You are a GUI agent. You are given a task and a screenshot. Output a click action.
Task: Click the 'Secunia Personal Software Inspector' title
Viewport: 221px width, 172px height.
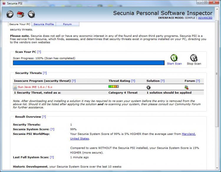tap(163, 13)
